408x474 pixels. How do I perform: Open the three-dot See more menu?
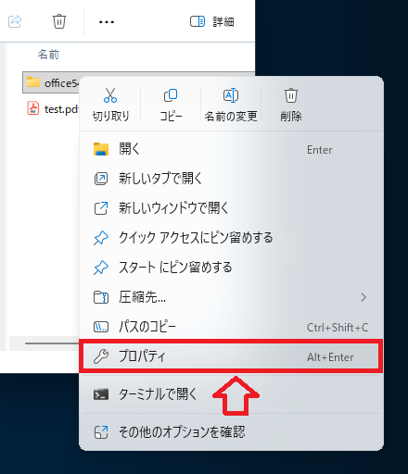point(107,22)
